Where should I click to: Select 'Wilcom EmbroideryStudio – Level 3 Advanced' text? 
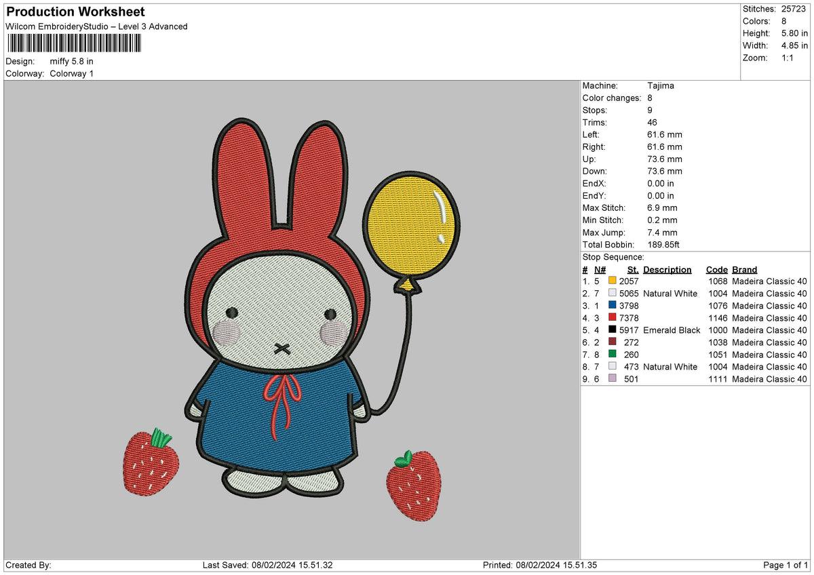coord(96,26)
